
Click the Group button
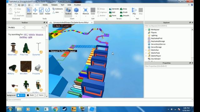[x=101, y=9]
